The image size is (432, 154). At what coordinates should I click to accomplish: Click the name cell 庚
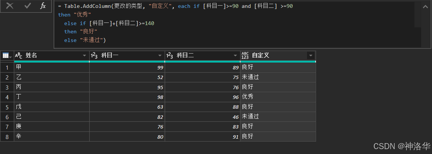coord(52,127)
